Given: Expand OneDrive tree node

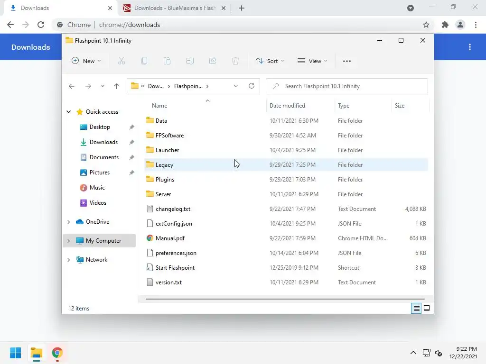Looking at the screenshot, I should coord(68,222).
